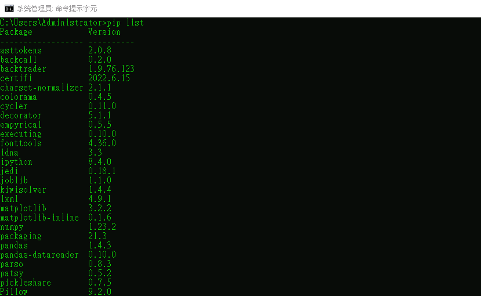
Task: Click the numpy version 1.23.2
Action: (x=102, y=227)
